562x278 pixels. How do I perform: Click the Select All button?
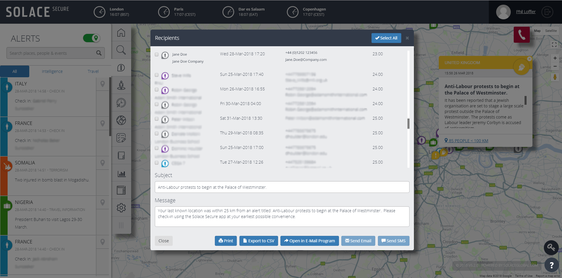[386, 38]
